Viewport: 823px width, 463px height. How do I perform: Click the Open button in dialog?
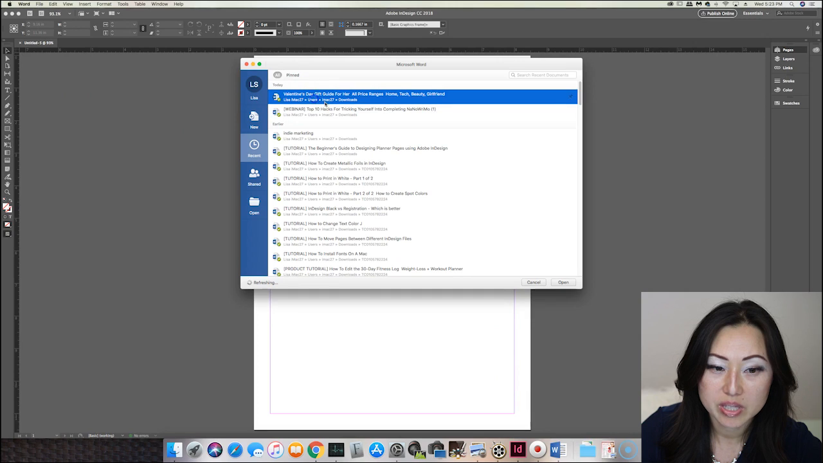tap(563, 282)
